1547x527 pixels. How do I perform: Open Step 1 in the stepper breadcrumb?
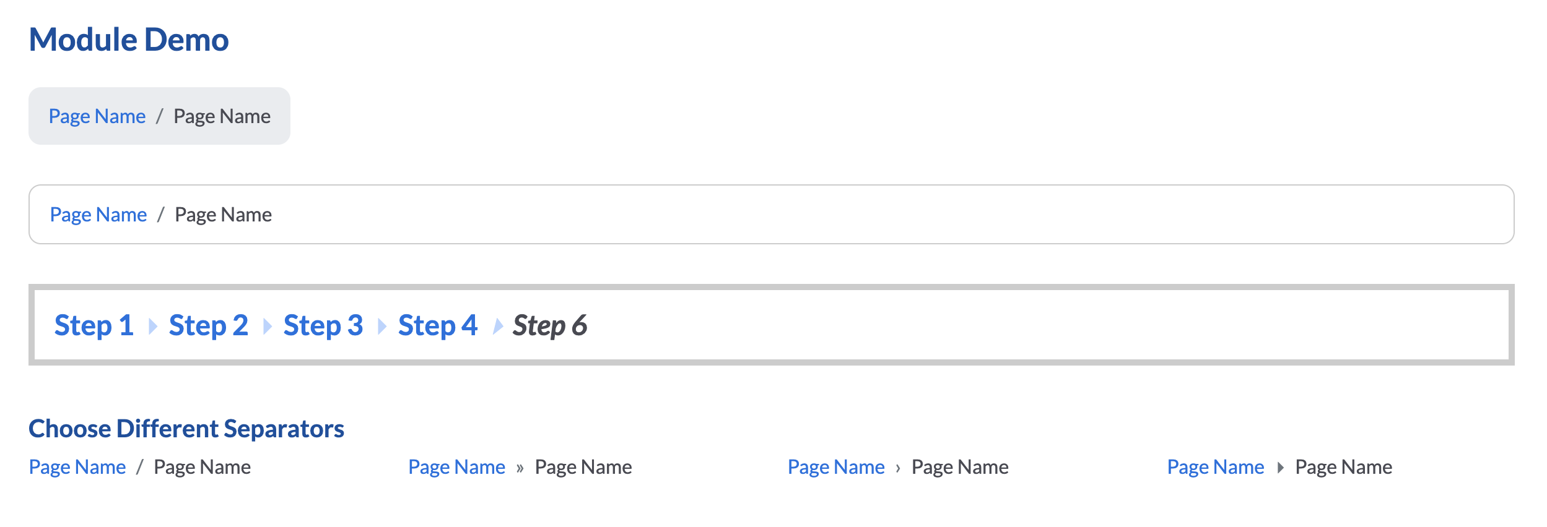94,324
